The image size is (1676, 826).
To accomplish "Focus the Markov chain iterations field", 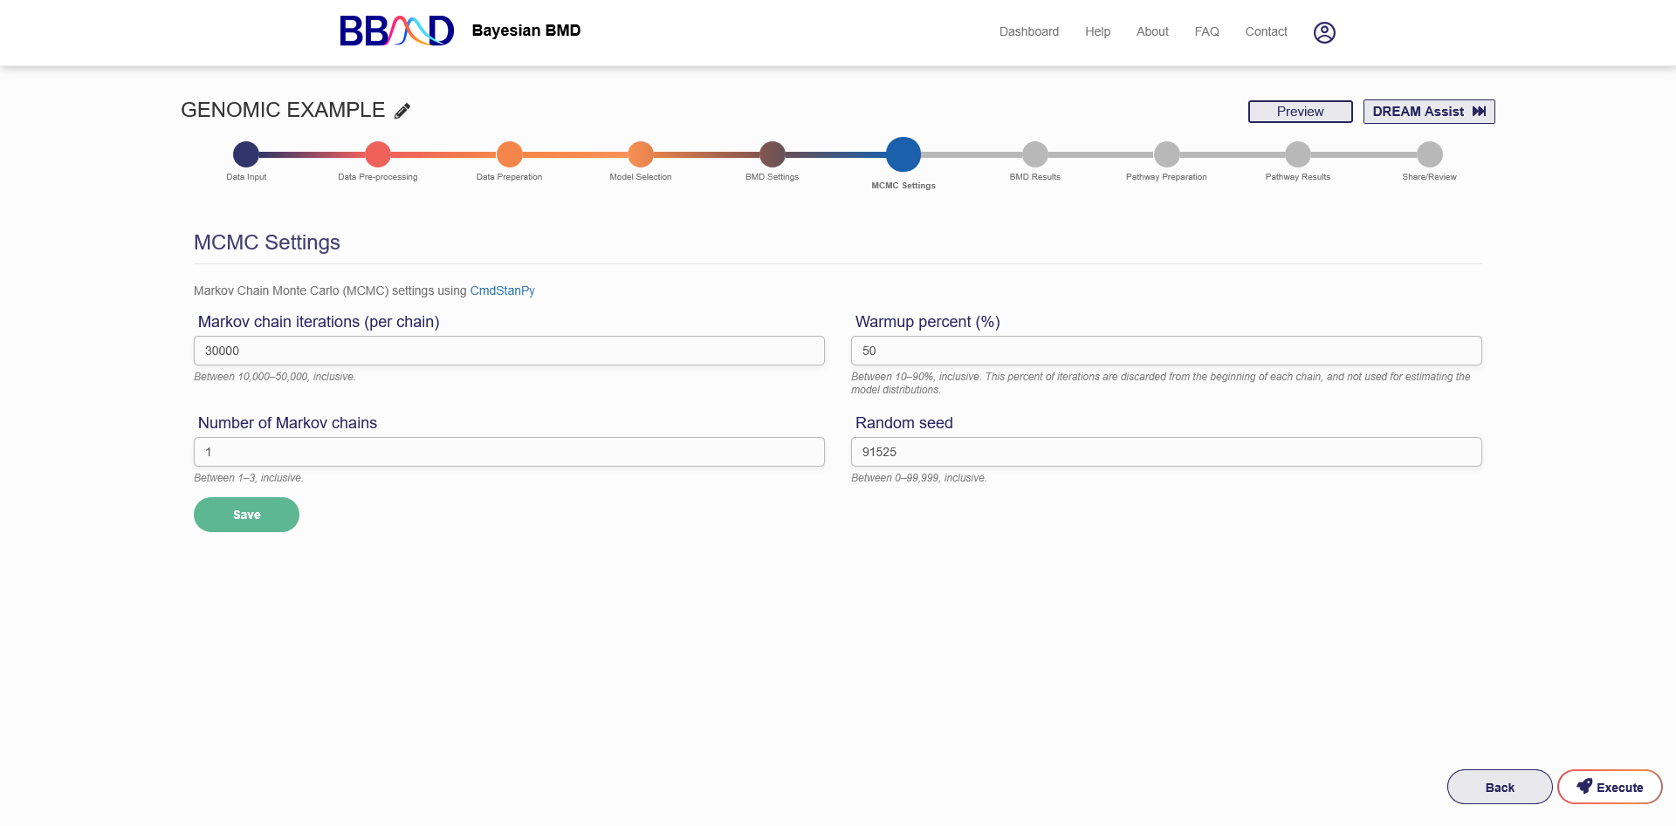I will pyautogui.click(x=509, y=351).
